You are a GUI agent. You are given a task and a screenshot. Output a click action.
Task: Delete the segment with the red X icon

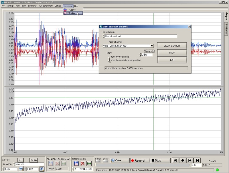83,164
